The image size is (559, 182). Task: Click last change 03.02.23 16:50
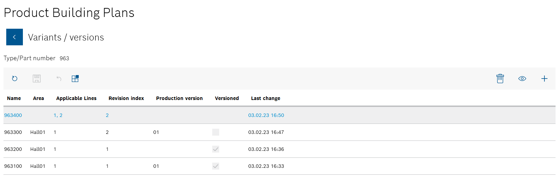tap(266, 115)
